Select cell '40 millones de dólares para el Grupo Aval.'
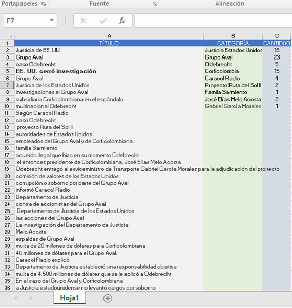The width and height of the screenshot is (292, 308). pyautogui.click(x=109, y=253)
